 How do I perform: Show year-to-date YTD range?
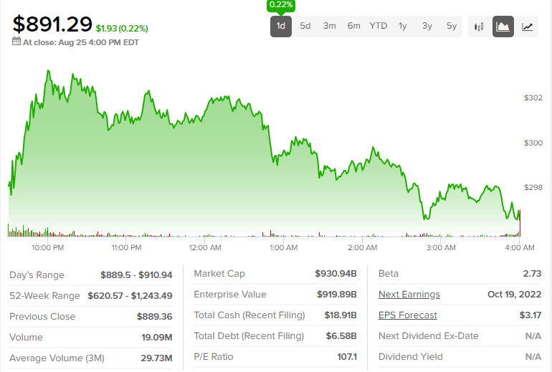[x=379, y=26]
